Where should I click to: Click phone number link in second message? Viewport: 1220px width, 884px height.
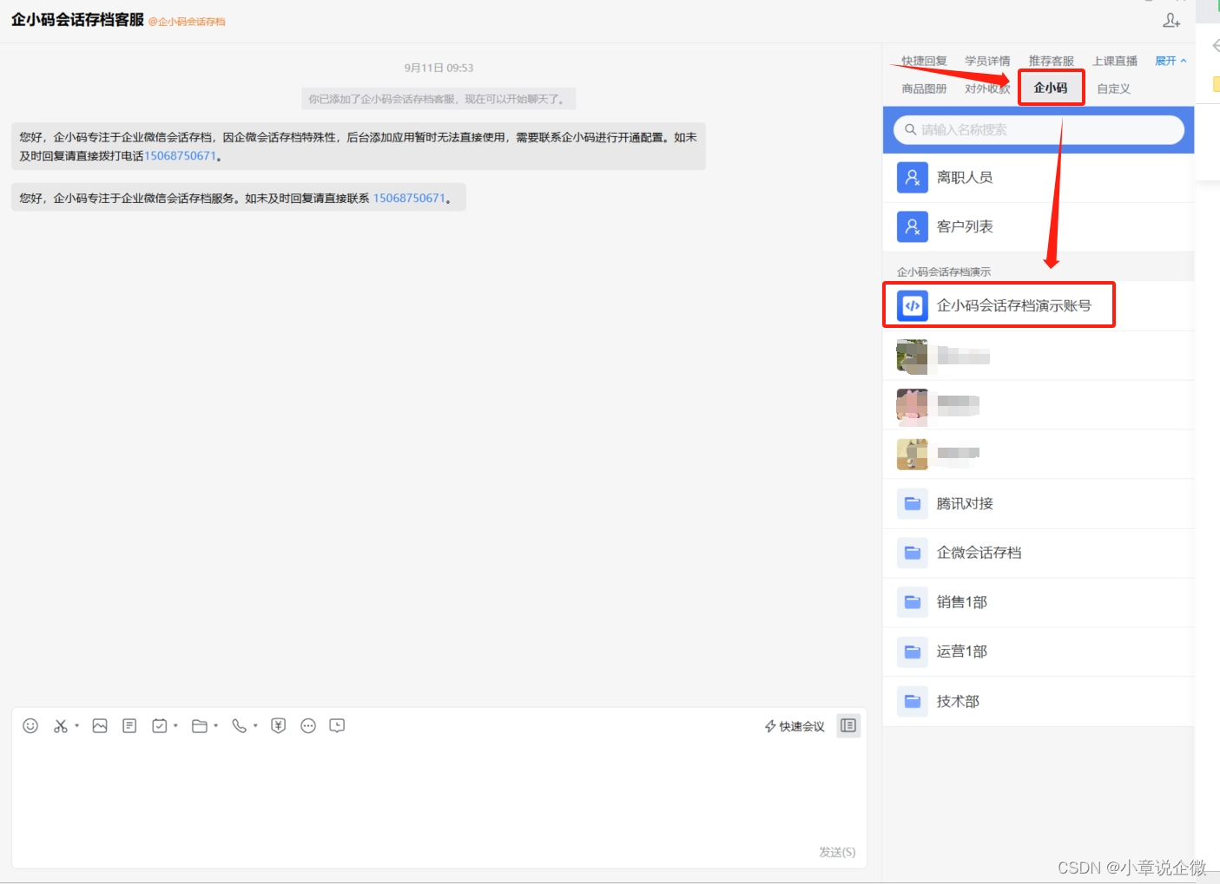(x=409, y=199)
